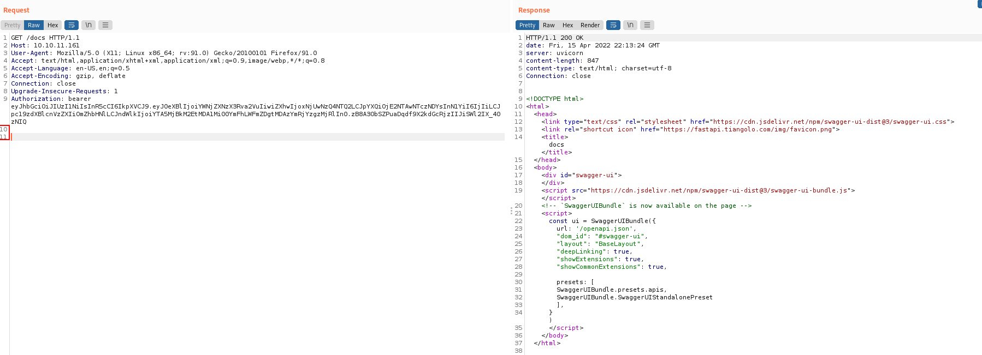Click the 'docs' title text in Response
The image size is (982, 355).
[557, 145]
